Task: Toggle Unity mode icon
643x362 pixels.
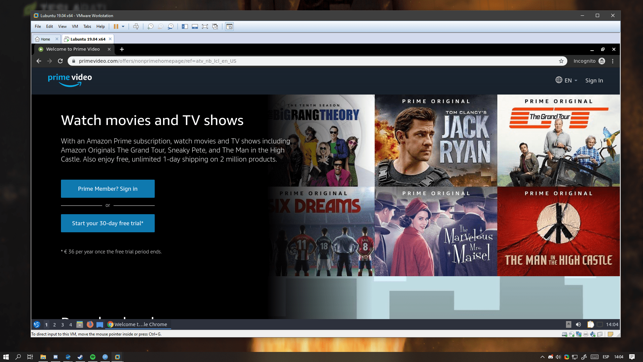Action: tap(215, 26)
